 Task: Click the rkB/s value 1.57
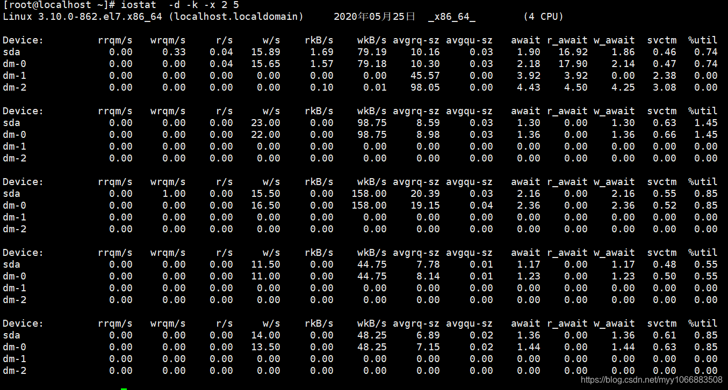point(321,64)
